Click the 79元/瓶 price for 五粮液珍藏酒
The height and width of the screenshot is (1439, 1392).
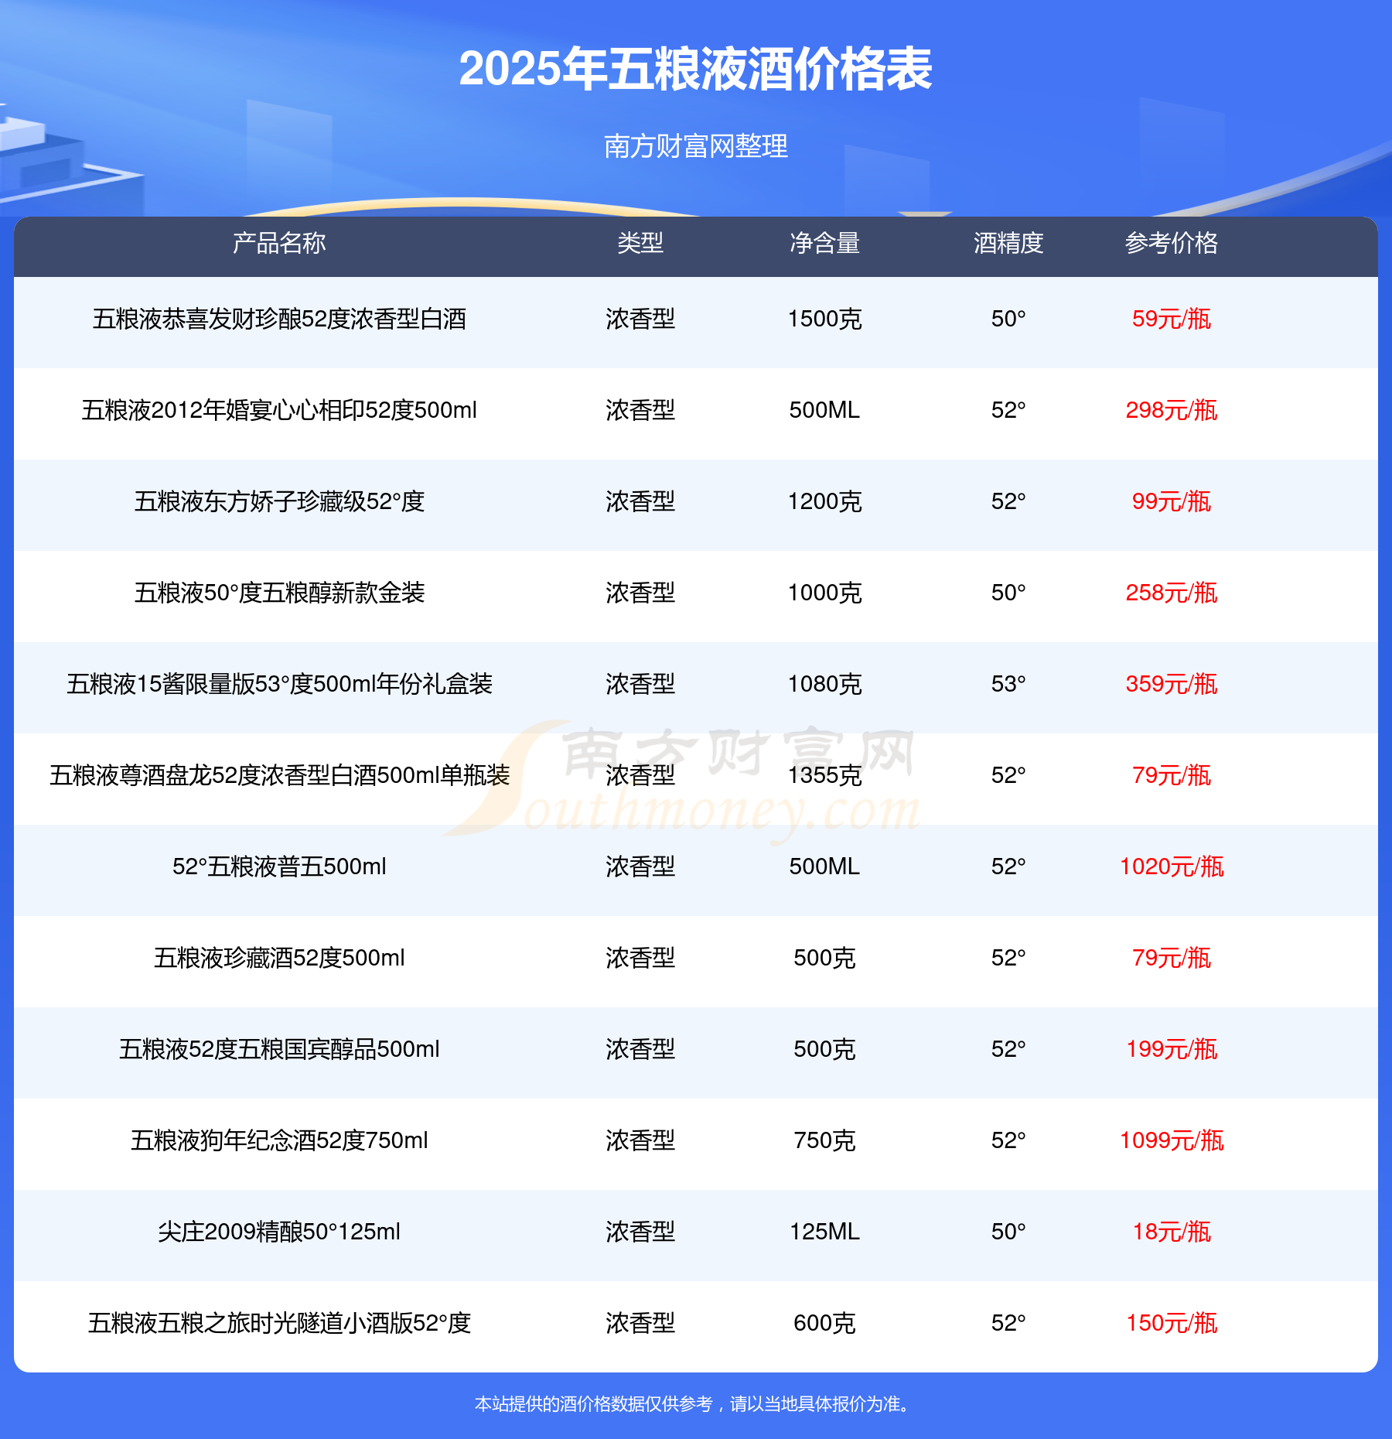pos(1172,958)
